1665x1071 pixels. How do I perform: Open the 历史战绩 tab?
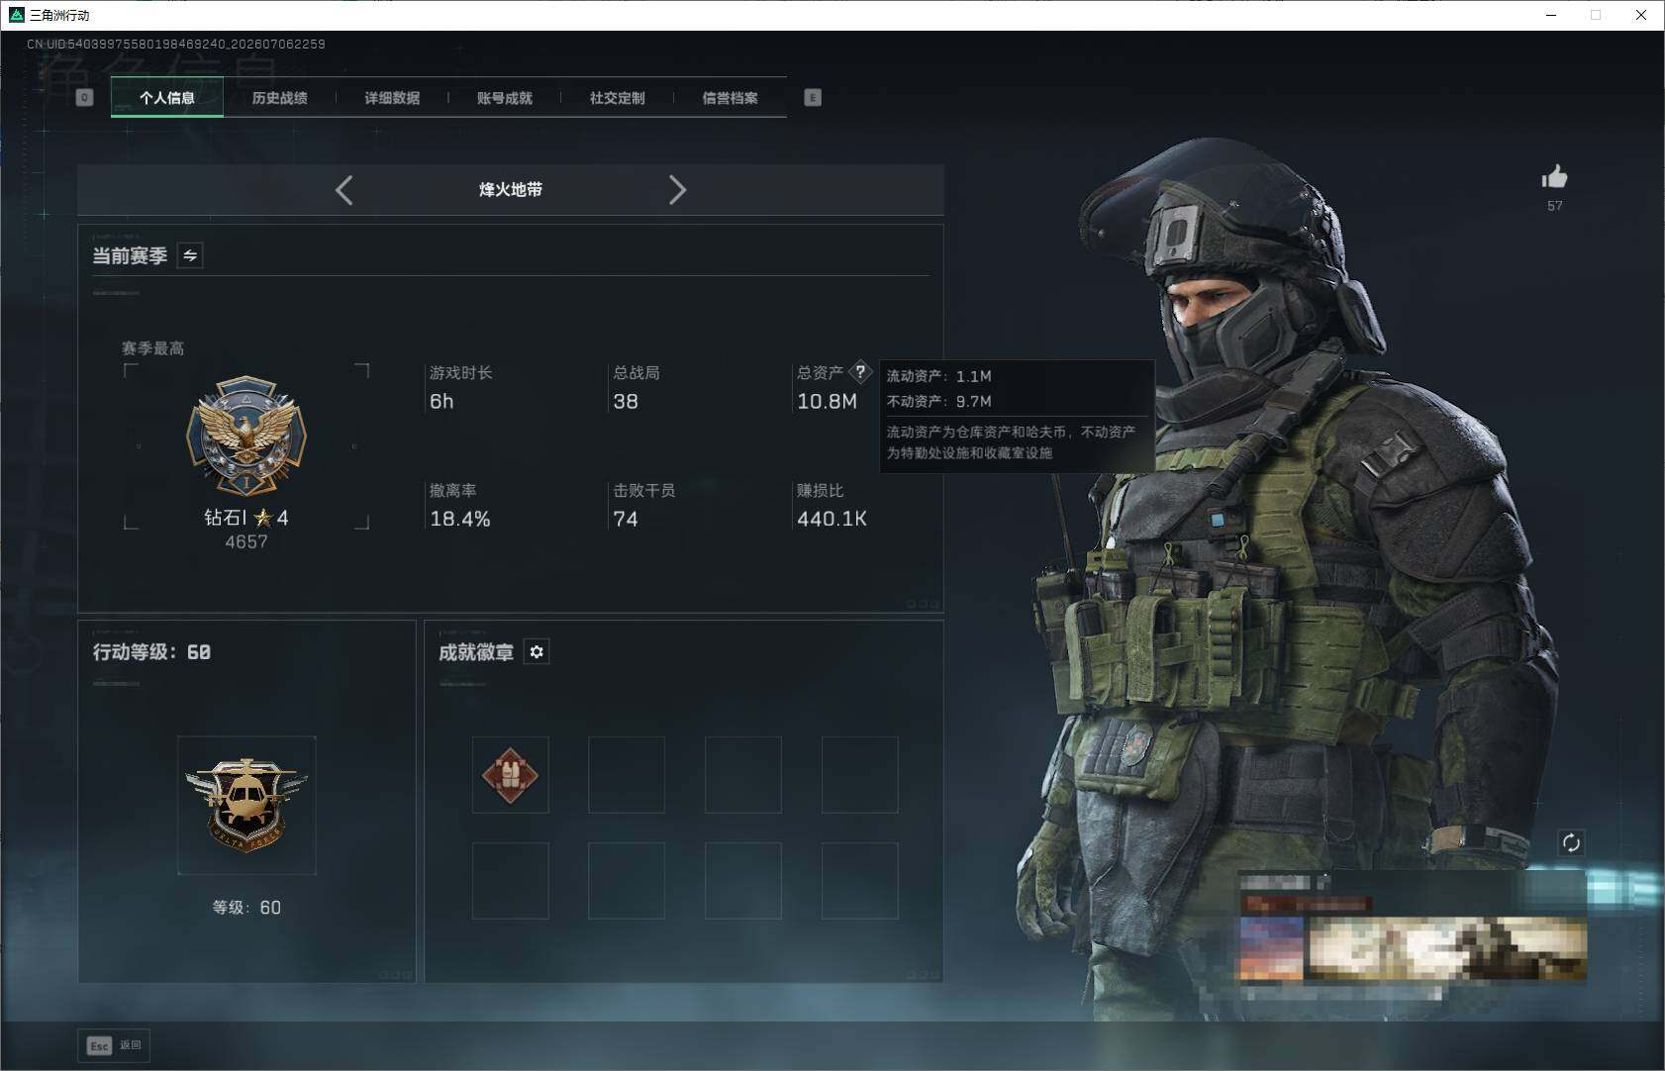pyautogui.click(x=279, y=98)
